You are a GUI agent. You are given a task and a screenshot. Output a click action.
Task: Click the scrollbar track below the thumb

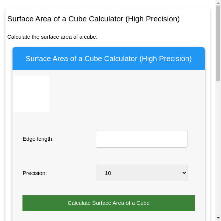[x=218, y=147]
